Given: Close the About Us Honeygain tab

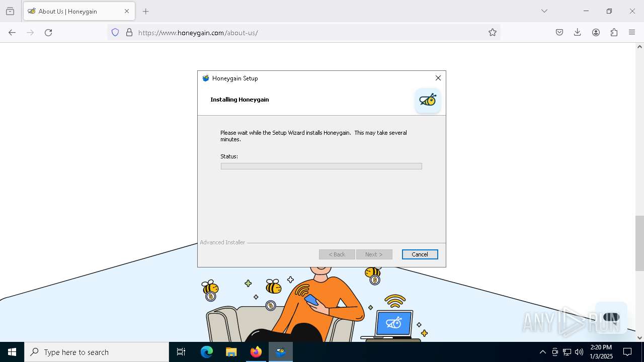Looking at the screenshot, I should point(127,11).
